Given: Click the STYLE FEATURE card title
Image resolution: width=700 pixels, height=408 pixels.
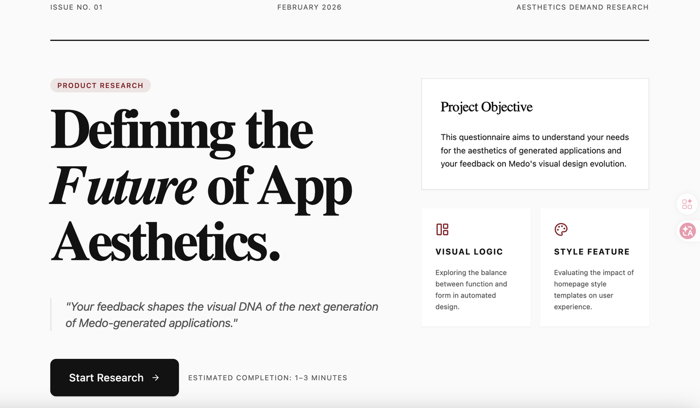Looking at the screenshot, I should click(591, 252).
